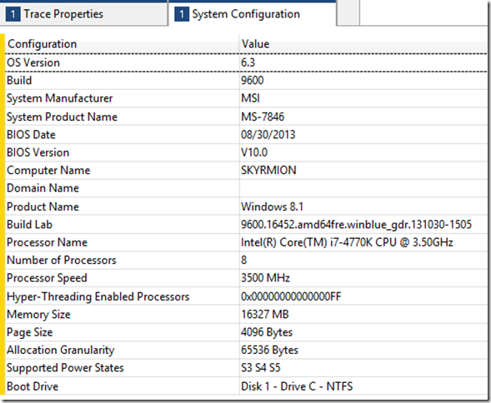Click the Hyper-Threading Enabled Processors row

click(x=246, y=296)
